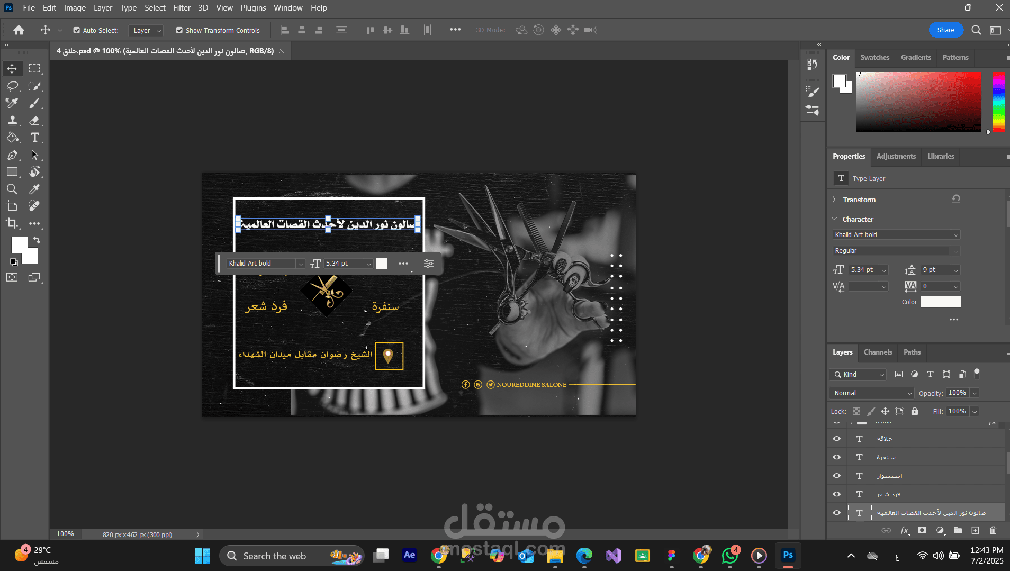Toggle lock all for layer
This screenshot has width=1010, height=571.
click(914, 411)
